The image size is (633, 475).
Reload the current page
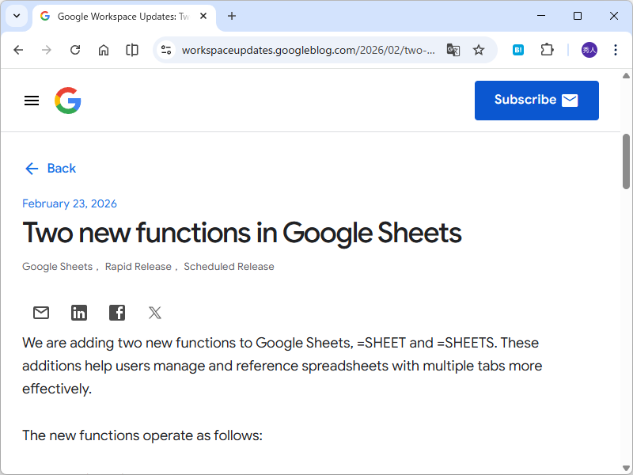(75, 50)
